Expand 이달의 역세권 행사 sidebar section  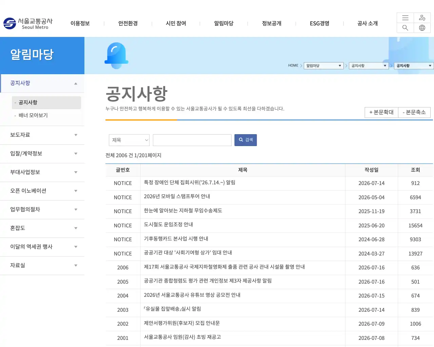pos(42,247)
